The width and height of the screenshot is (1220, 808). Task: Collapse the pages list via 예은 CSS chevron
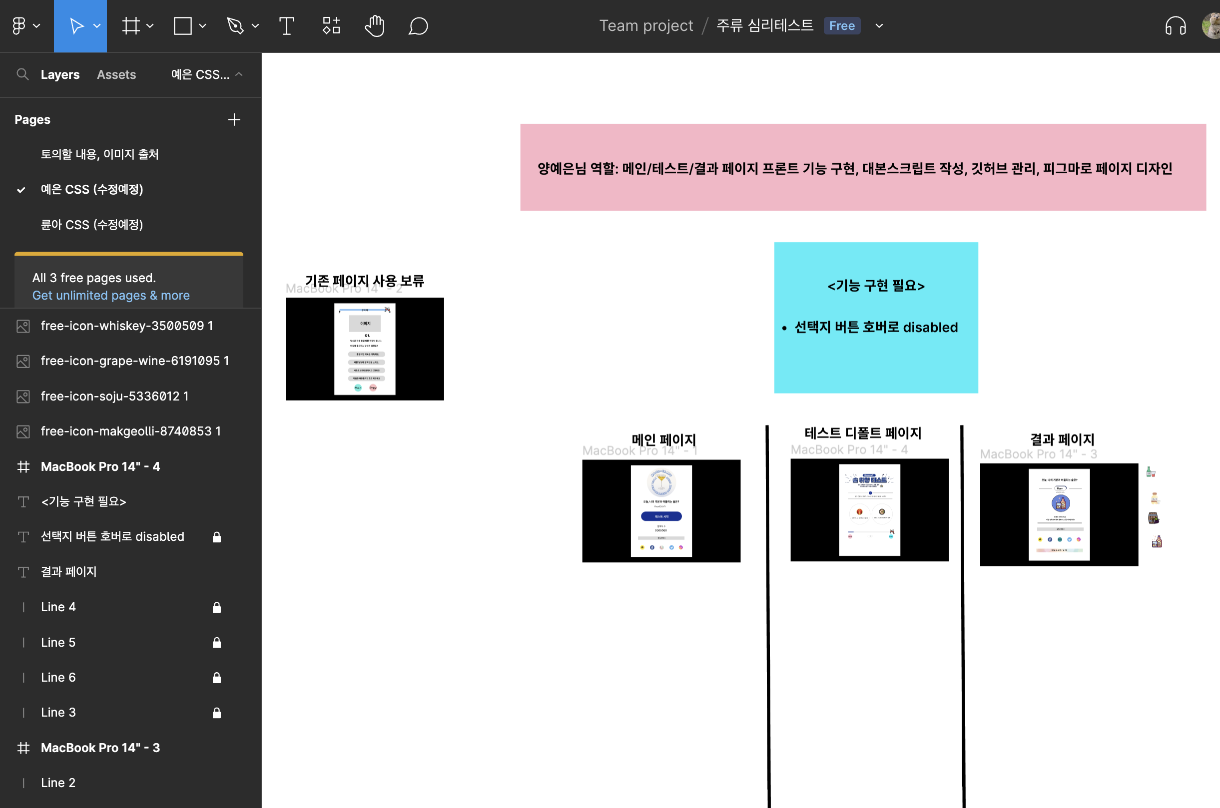pyautogui.click(x=239, y=74)
